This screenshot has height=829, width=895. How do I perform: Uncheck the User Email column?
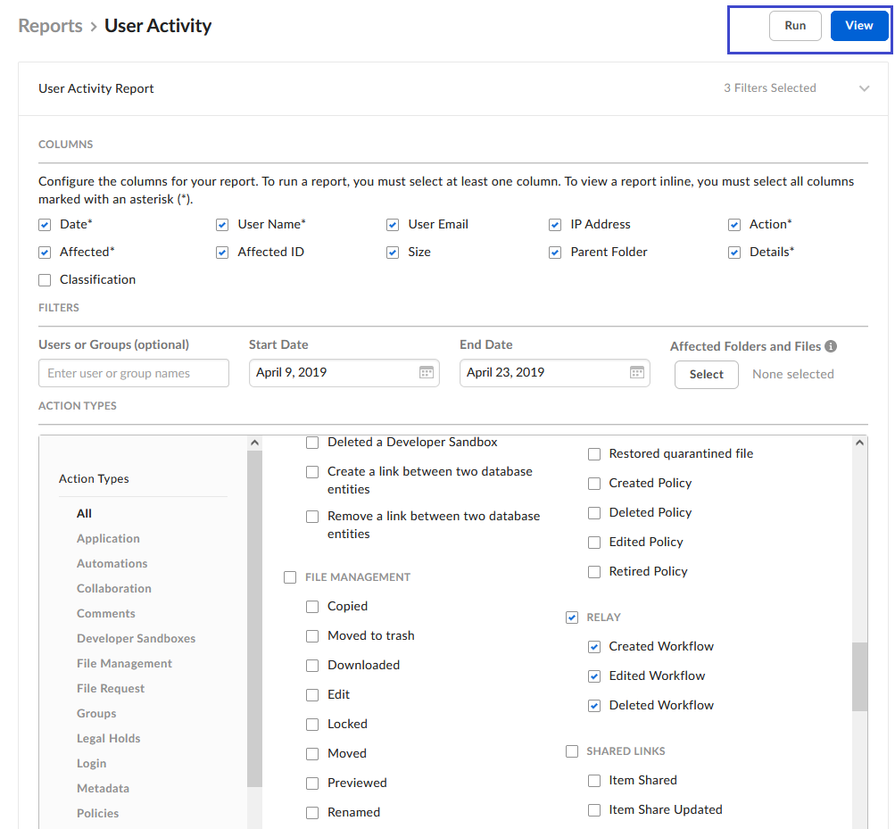point(393,224)
